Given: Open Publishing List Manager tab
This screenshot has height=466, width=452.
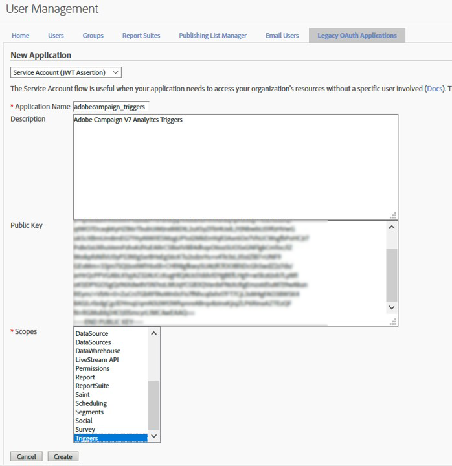Looking at the screenshot, I should pos(212,36).
